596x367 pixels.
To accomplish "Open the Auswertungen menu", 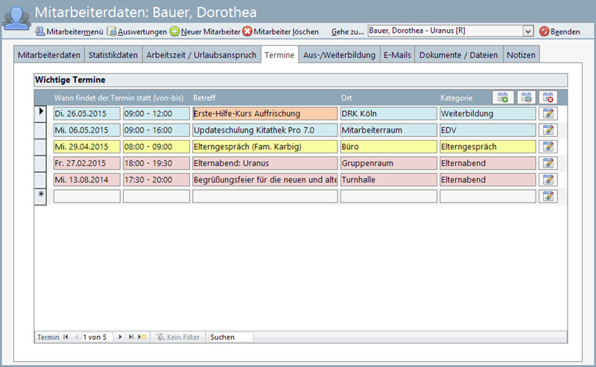I will (x=137, y=32).
